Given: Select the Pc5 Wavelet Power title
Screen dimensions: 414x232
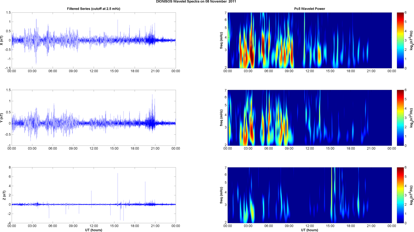Looking at the screenshot, I should (309, 9).
